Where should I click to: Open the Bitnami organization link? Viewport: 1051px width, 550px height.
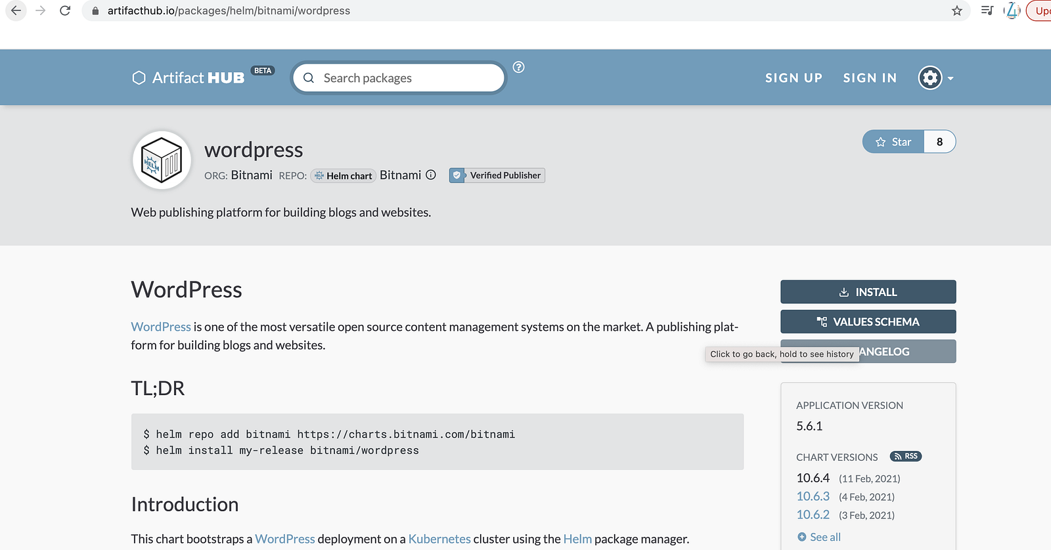[x=252, y=175]
